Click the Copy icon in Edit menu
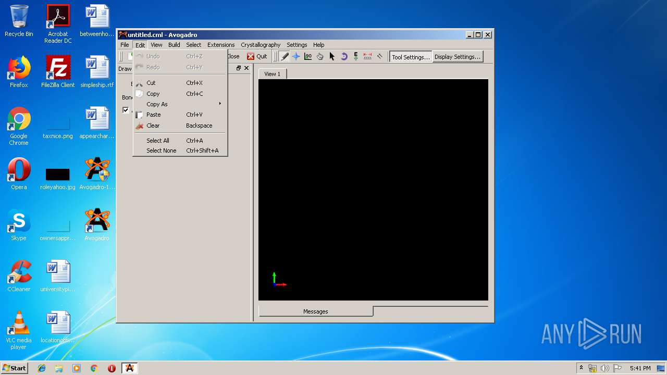The width and height of the screenshot is (667, 375). click(139, 94)
